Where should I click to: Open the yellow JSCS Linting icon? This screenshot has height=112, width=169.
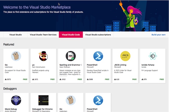coord(125,56)
